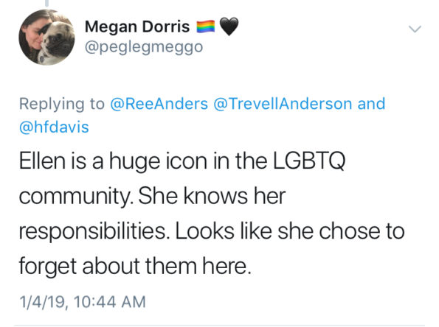
Task: Open the @ReeAnders mention link
Action: click(x=159, y=104)
